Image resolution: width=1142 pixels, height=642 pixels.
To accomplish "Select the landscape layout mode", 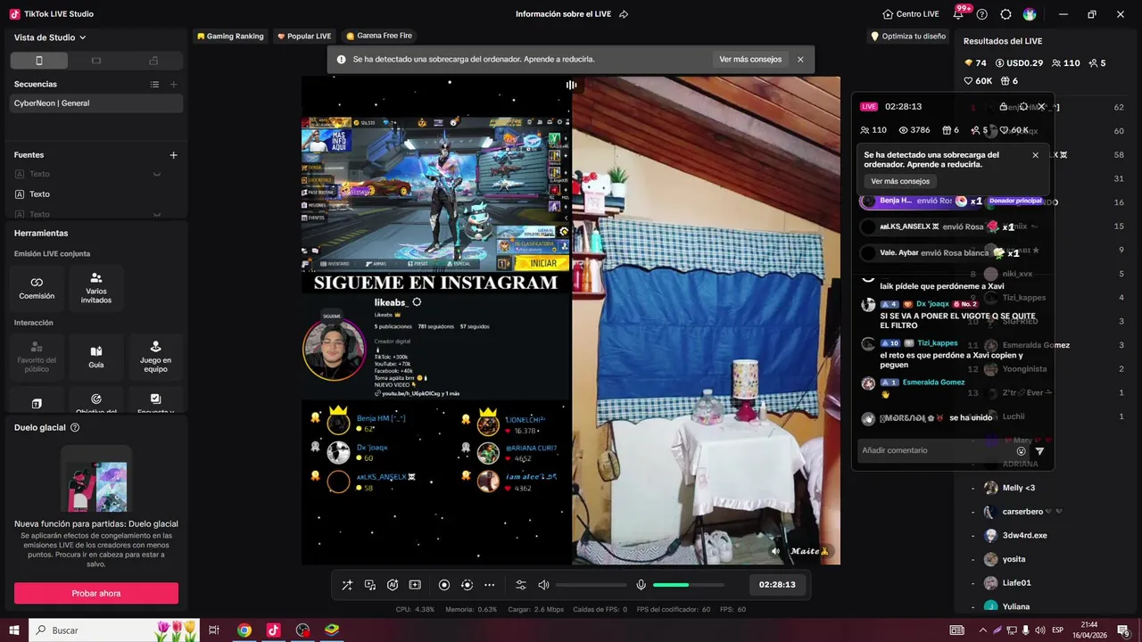I will pyautogui.click(x=96, y=61).
